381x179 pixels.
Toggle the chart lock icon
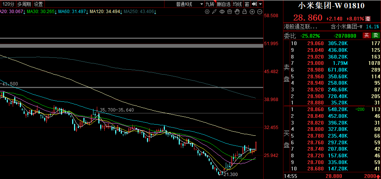(x=245, y=12)
